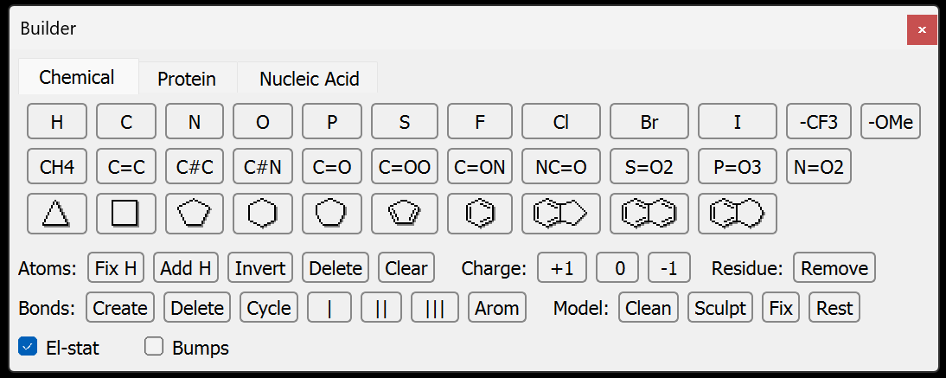The height and width of the screenshot is (378, 946).
Task: Add the plain hexagon cyclohexane ring
Action: [x=263, y=214]
